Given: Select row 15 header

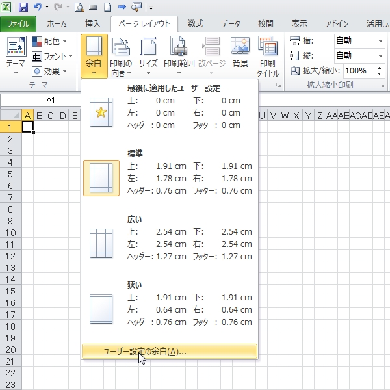Looking at the screenshot, I should [10, 291].
